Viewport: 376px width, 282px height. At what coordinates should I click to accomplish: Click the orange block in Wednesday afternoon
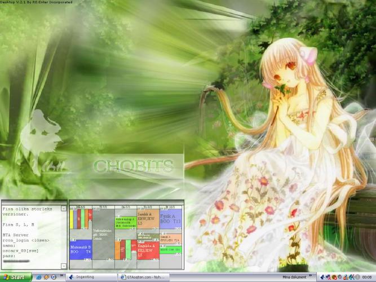pos(117,250)
